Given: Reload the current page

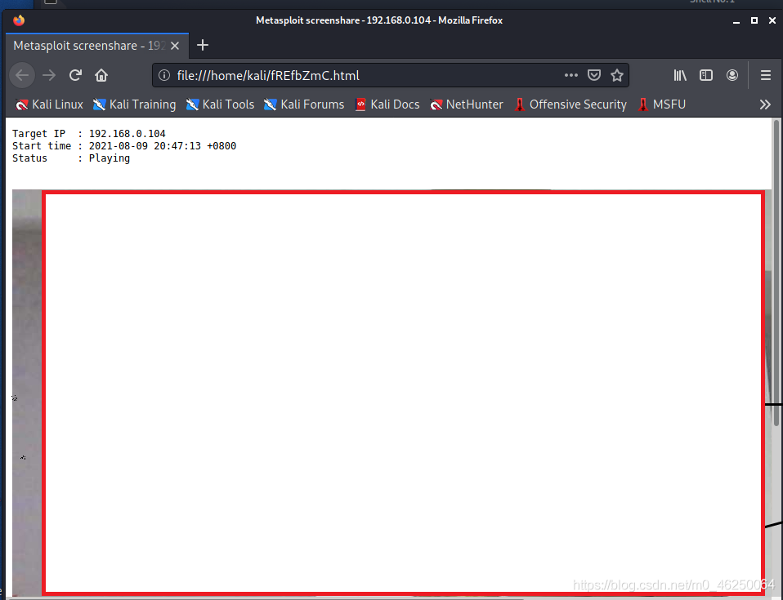Looking at the screenshot, I should [x=75, y=75].
